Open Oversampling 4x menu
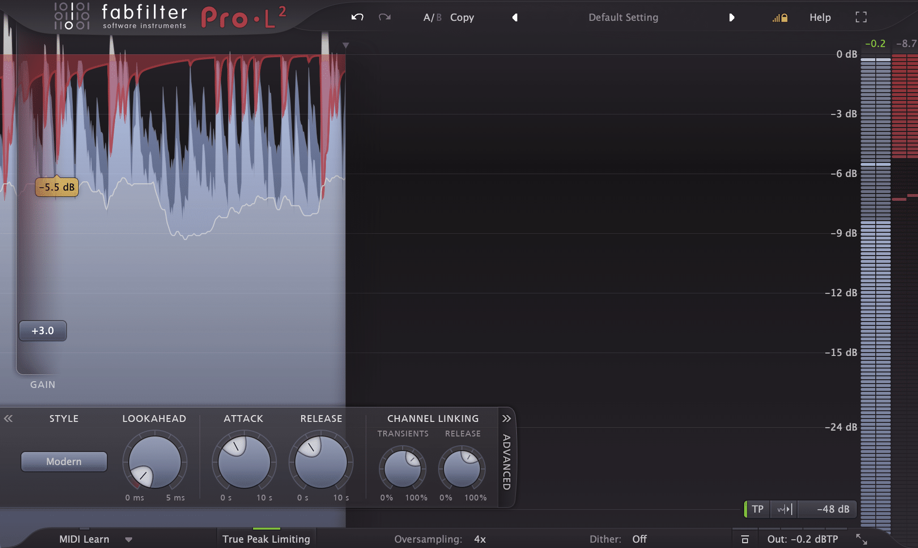918x548 pixels. click(x=440, y=539)
